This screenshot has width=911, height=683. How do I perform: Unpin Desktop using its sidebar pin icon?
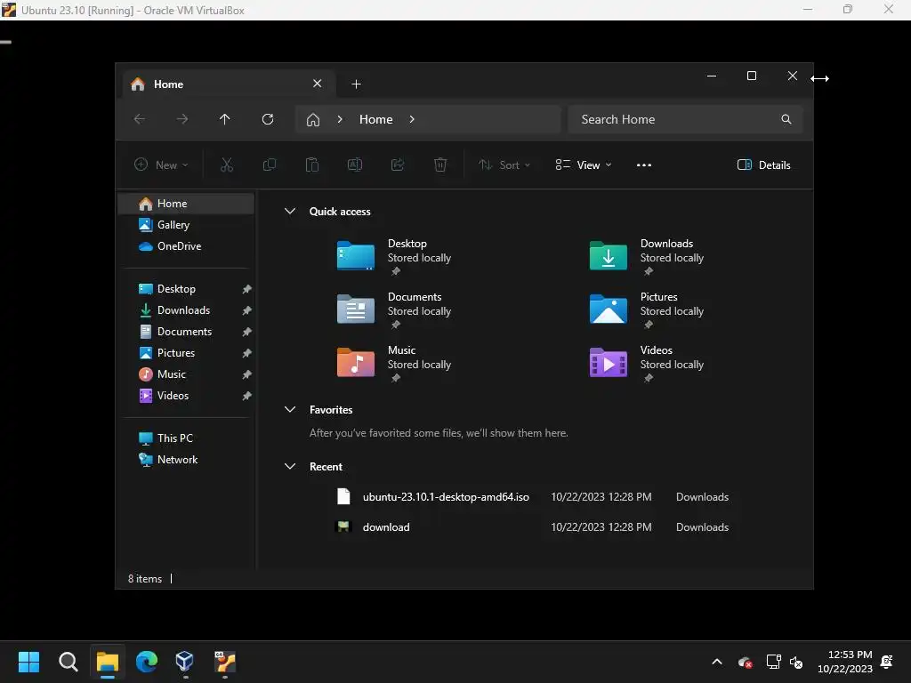247,289
